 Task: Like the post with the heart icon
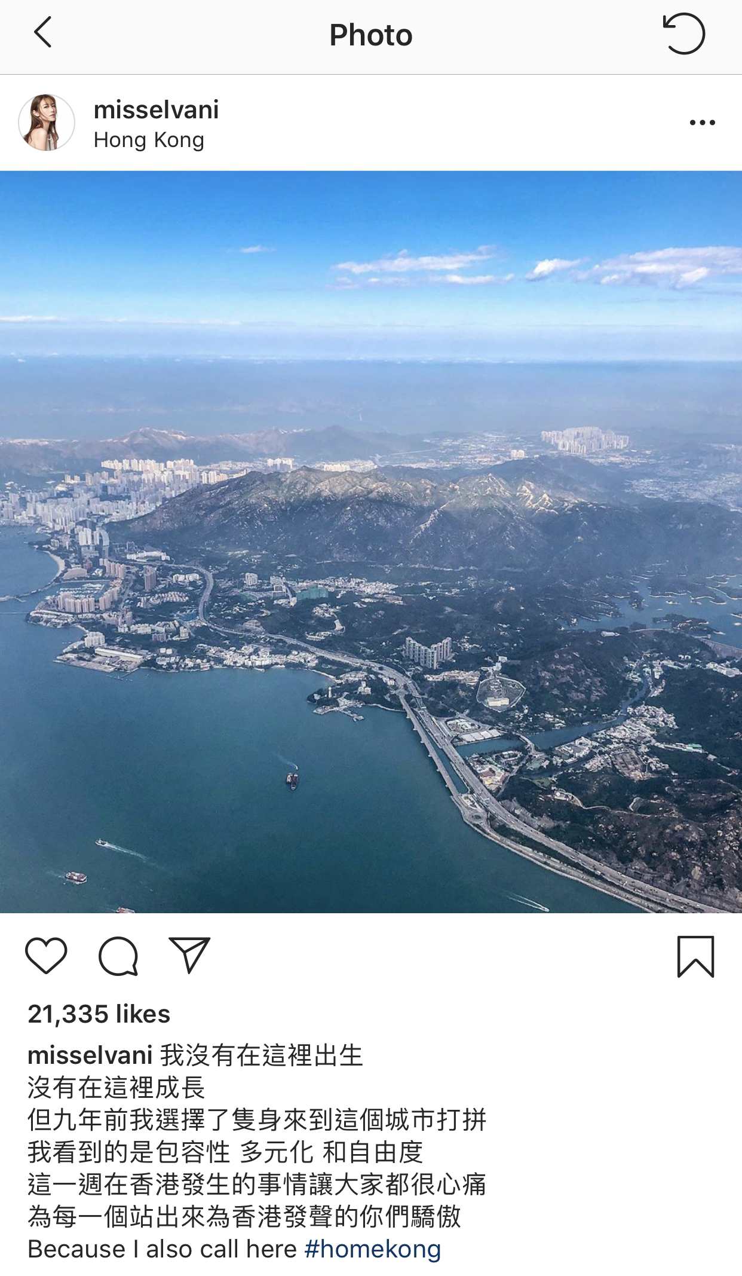(46, 956)
